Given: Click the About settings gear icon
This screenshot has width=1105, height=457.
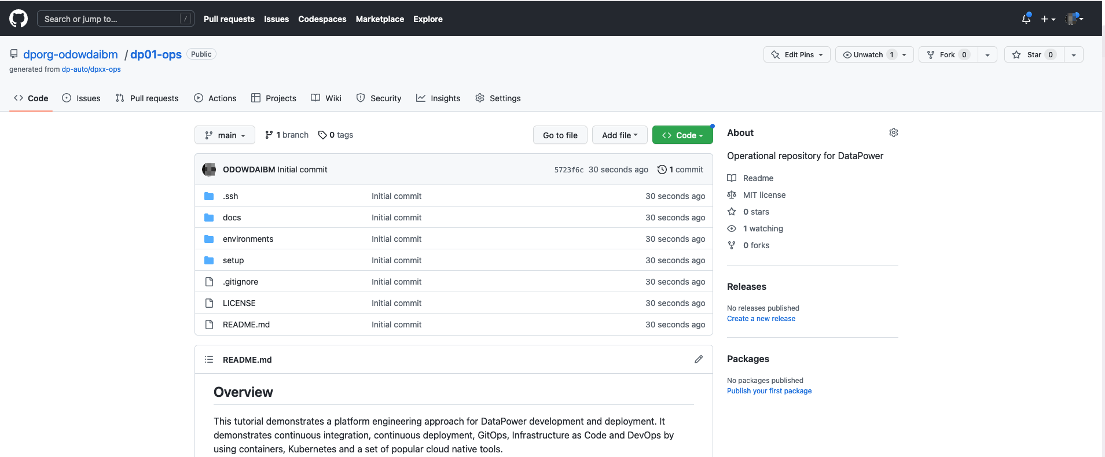Looking at the screenshot, I should pos(894,132).
